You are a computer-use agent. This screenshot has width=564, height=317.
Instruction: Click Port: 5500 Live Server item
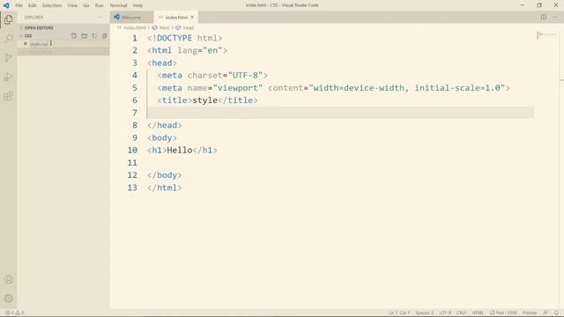click(503, 313)
